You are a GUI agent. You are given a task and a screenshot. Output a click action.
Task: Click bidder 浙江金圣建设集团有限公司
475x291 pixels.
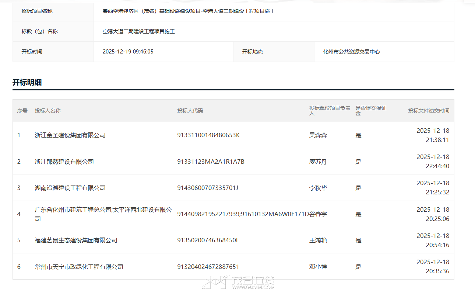70,135
